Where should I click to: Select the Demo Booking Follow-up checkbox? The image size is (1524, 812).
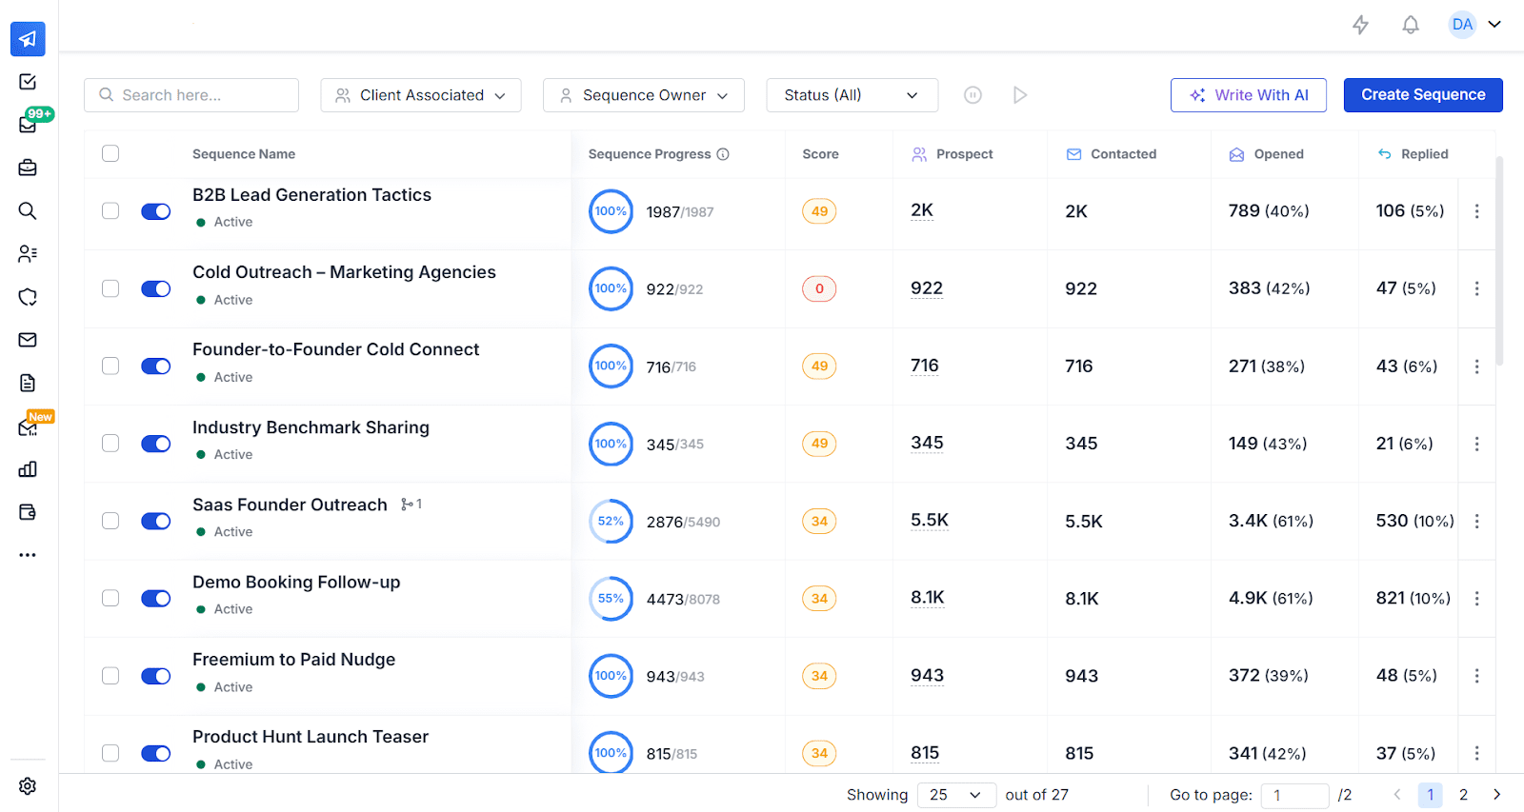coord(110,598)
